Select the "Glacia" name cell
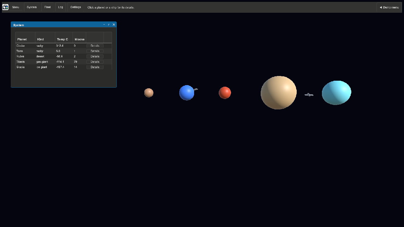 tap(25, 67)
